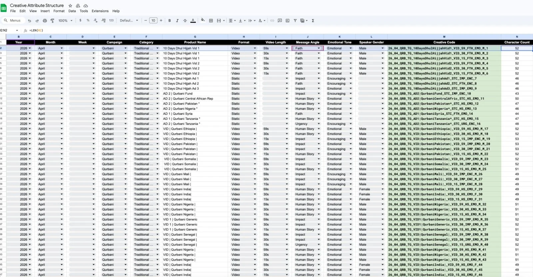Click the Merge cells icon
The height and width of the screenshot is (277, 533).
(x=219, y=21)
